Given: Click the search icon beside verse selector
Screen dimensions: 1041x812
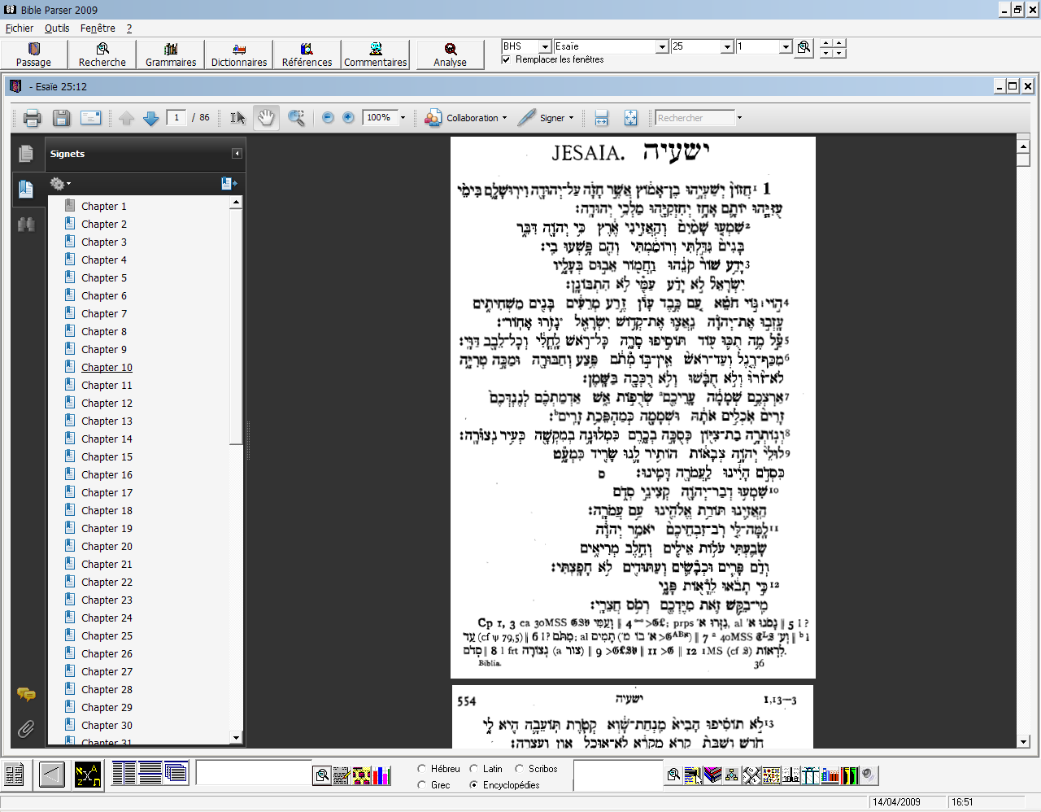Looking at the screenshot, I should pos(804,47).
